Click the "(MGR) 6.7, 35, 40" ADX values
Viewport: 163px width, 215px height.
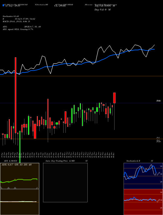coord(32,27)
